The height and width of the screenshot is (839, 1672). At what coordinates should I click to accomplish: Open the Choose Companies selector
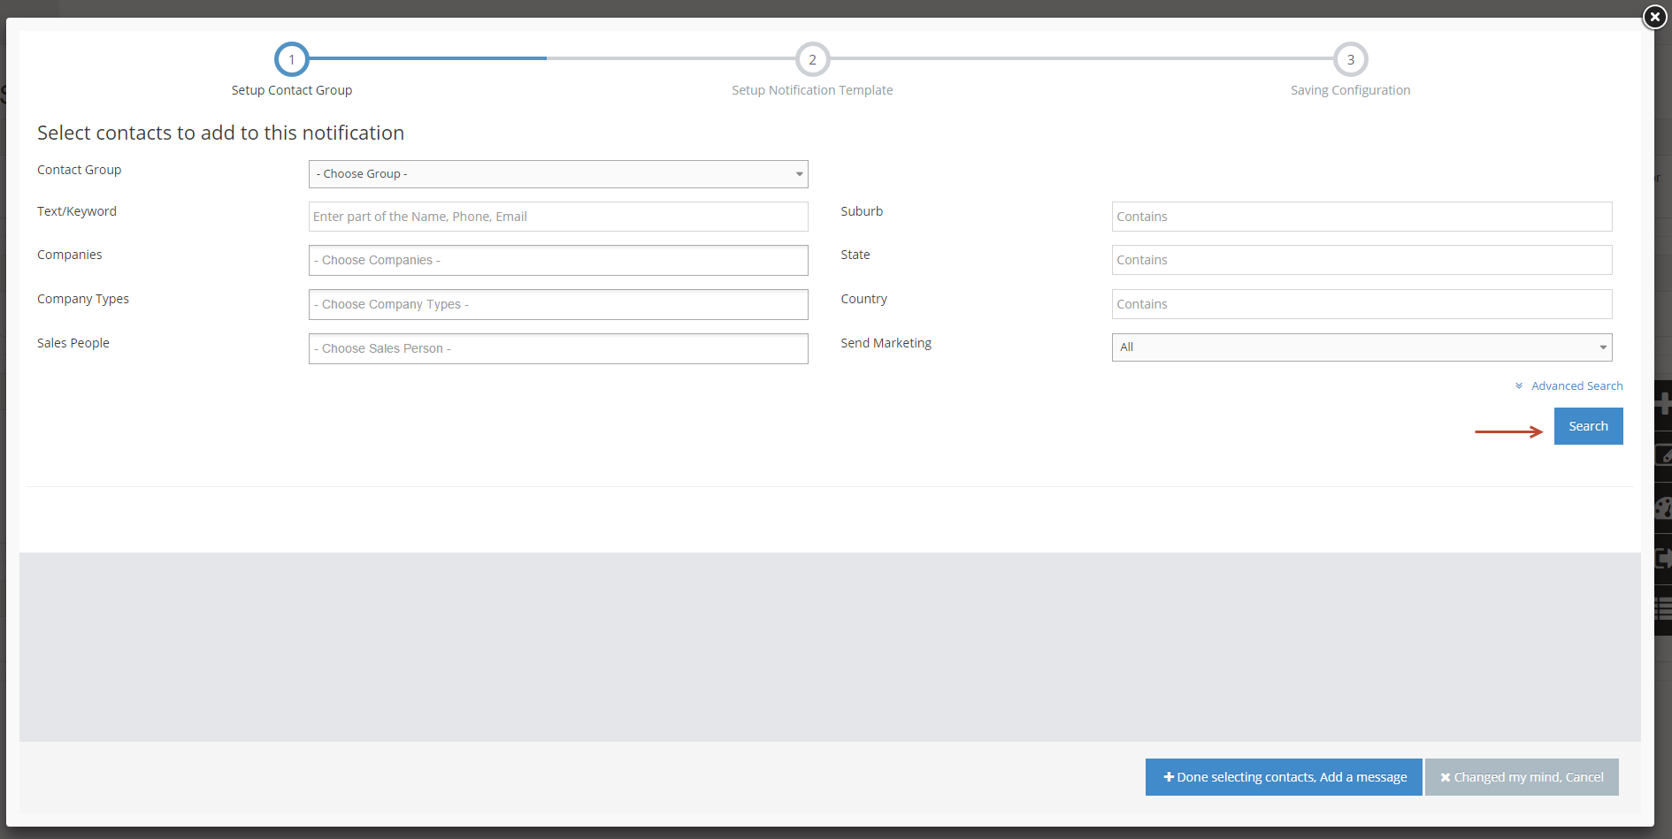pos(558,260)
